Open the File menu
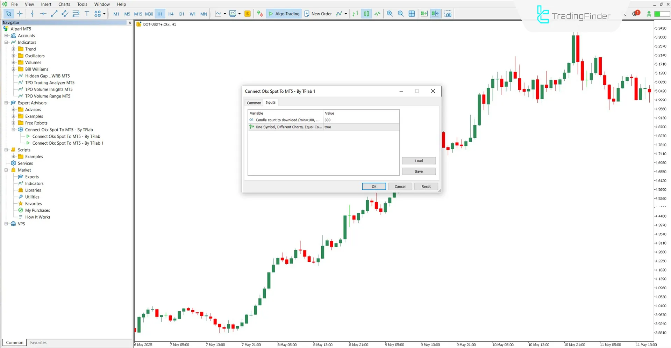 point(14,4)
